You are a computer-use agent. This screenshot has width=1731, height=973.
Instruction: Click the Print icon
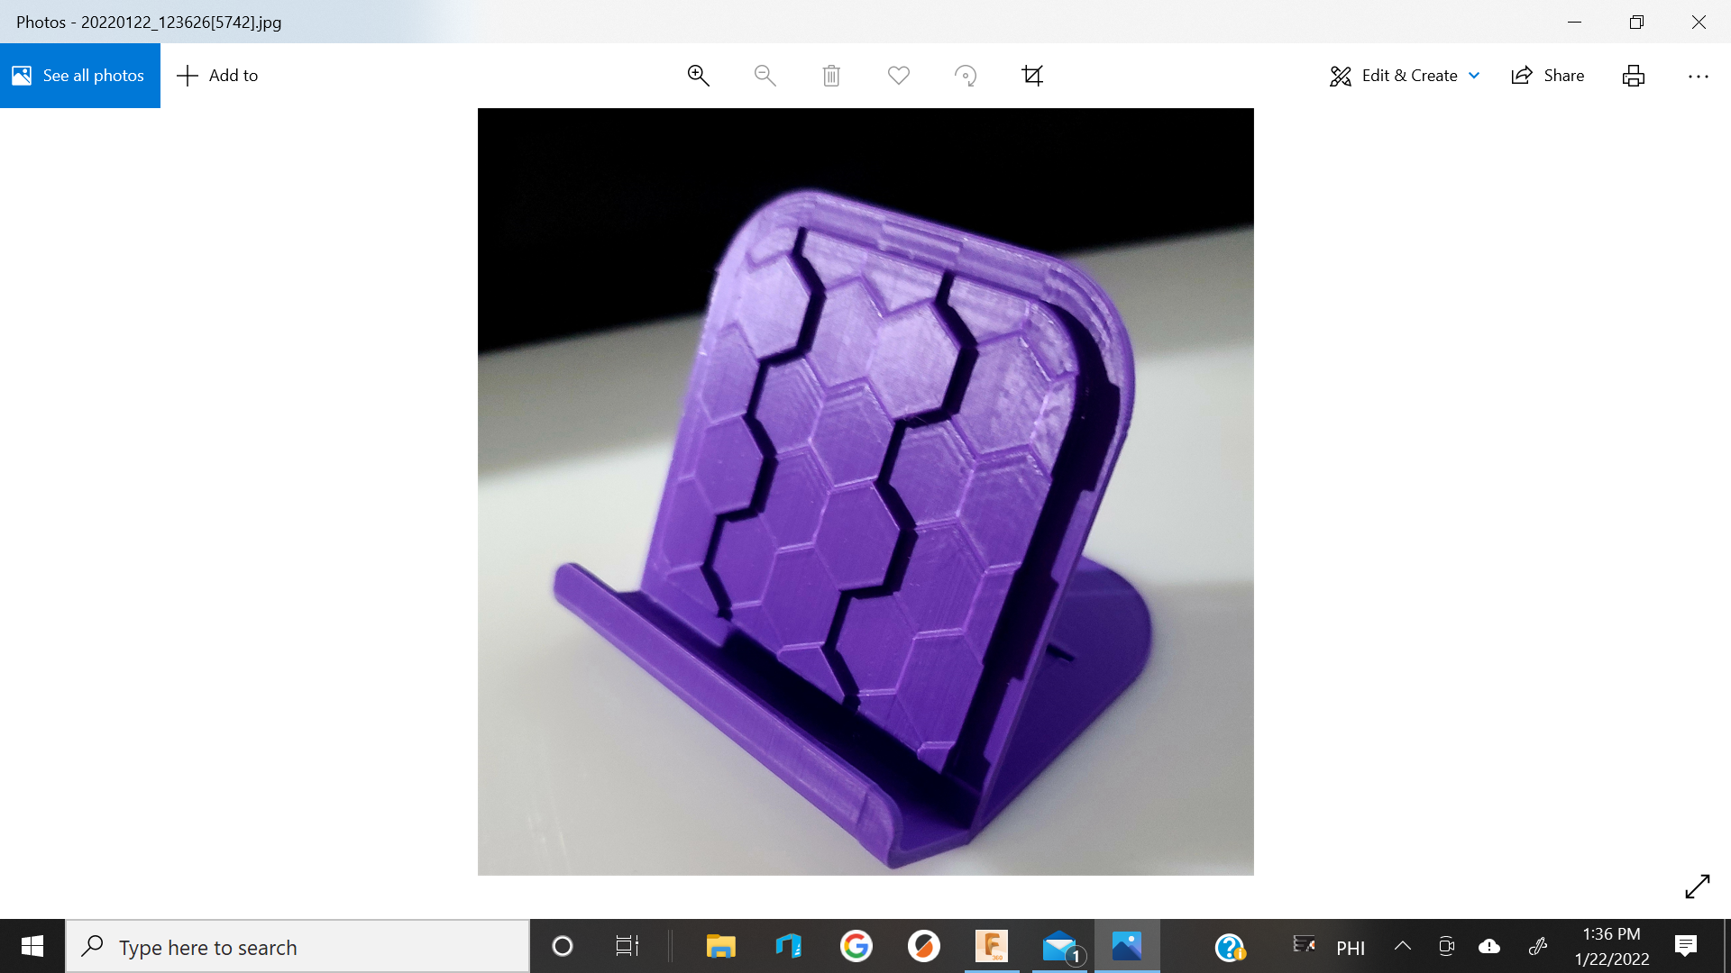coord(1633,76)
